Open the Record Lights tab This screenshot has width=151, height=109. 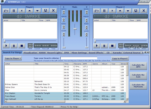tap(55, 53)
